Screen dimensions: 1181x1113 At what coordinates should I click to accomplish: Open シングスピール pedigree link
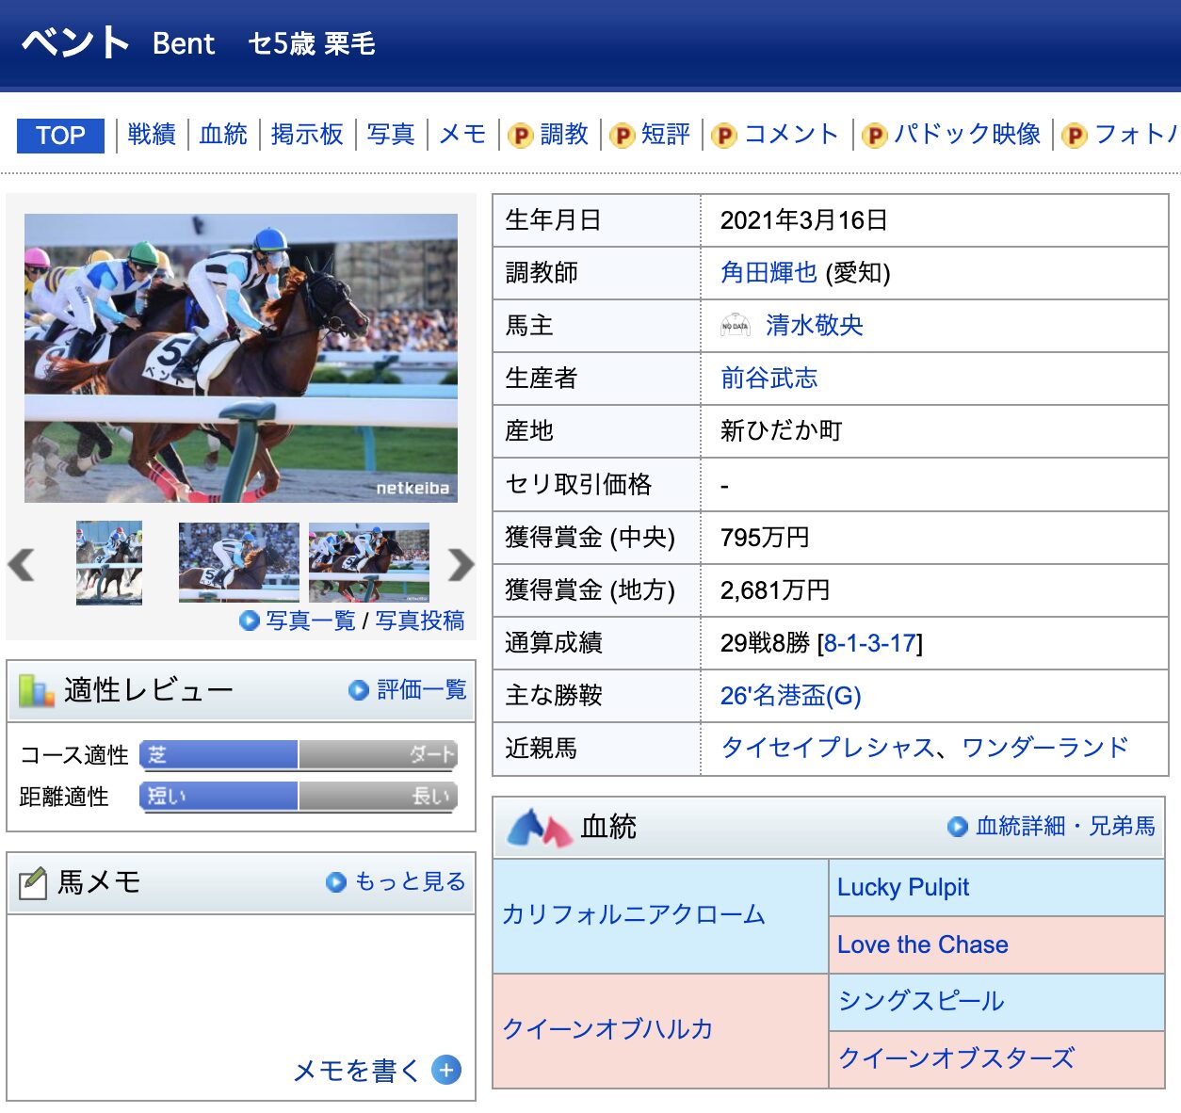921,1001
